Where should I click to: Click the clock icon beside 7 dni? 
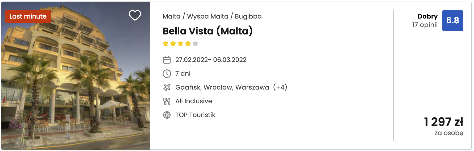click(167, 74)
